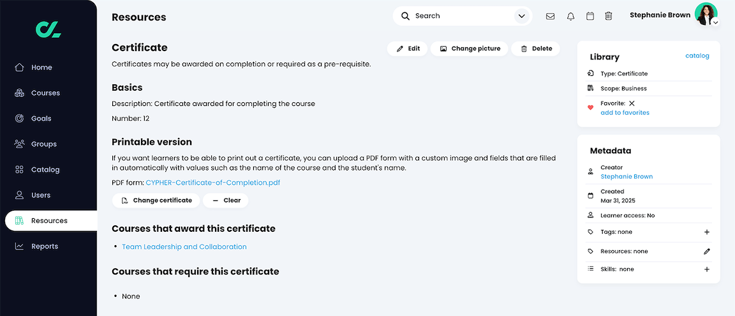Image resolution: width=735 pixels, height=316 pixels.
Task: Click the red heart favorite icon
Action: [591, 108]
